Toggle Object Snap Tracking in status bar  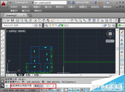point(70,90)
